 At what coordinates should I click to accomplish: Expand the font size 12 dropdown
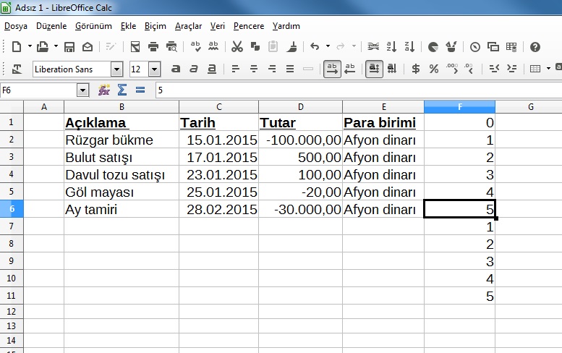[x=154, y=69]
